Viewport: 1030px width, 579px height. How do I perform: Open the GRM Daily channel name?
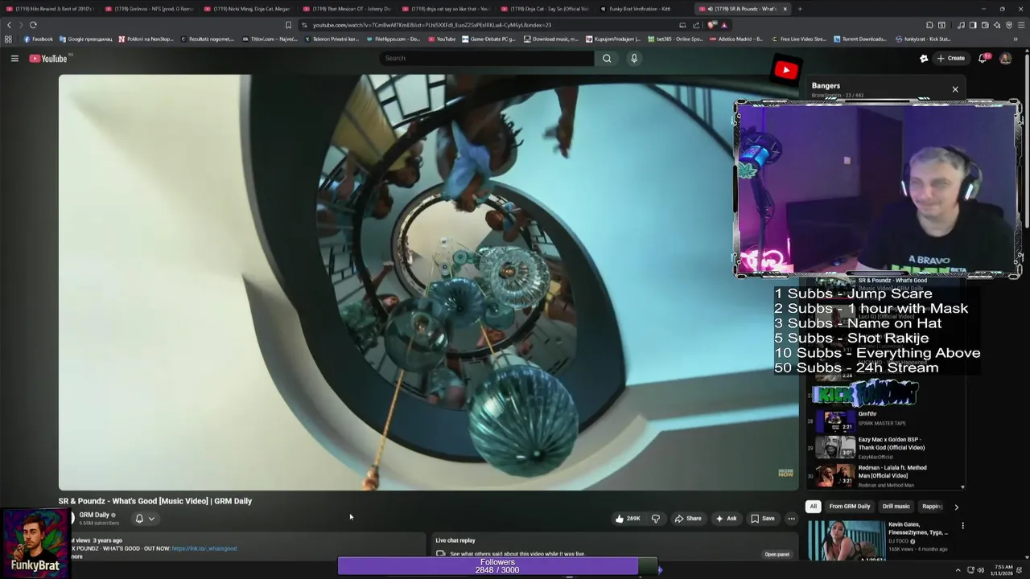(x=94, y=515)
